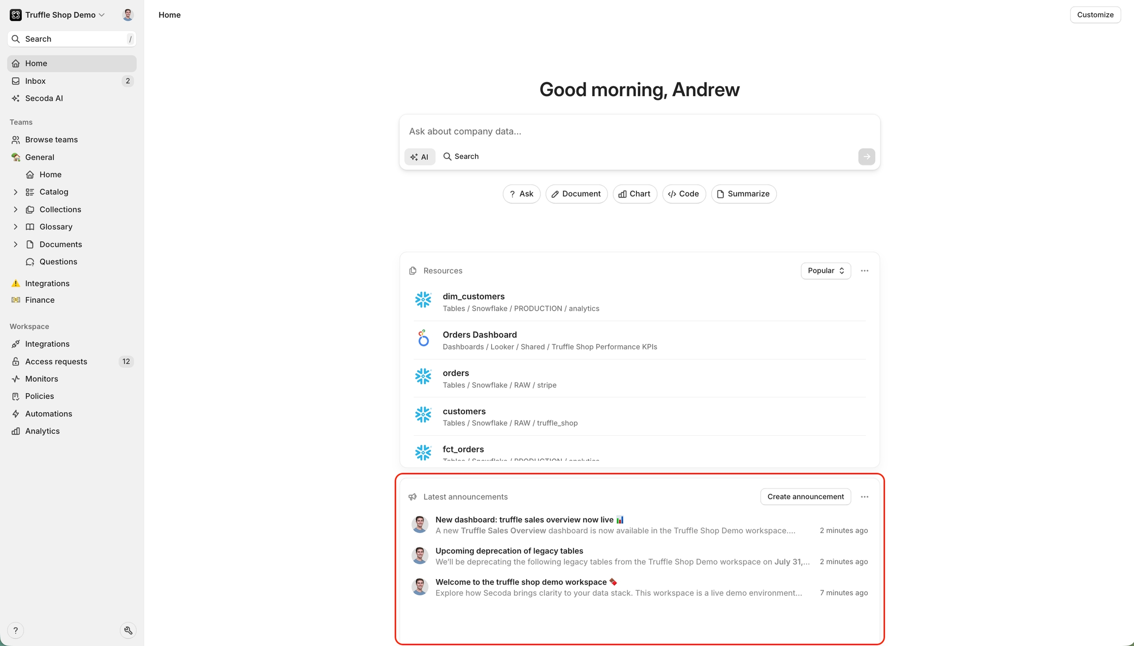Click the help question mark icon
This screenshot has height=646, width=1134.
coord(16,630)
